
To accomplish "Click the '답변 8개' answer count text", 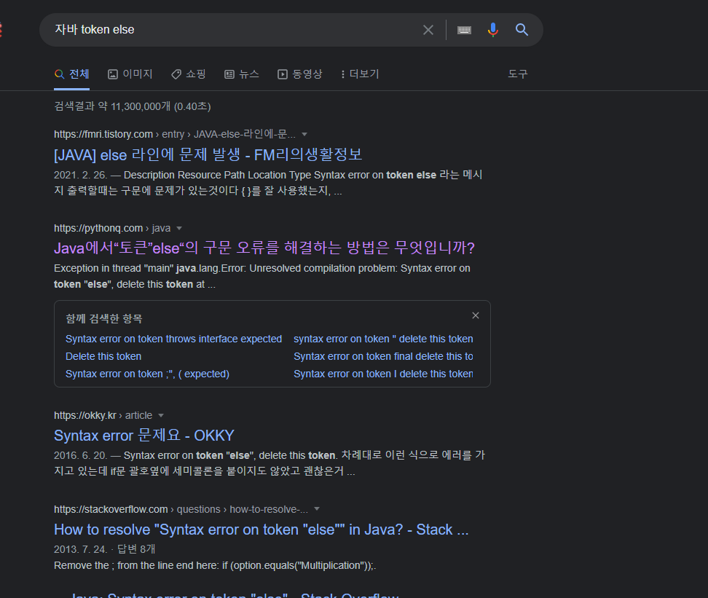I will click(136, 549).
